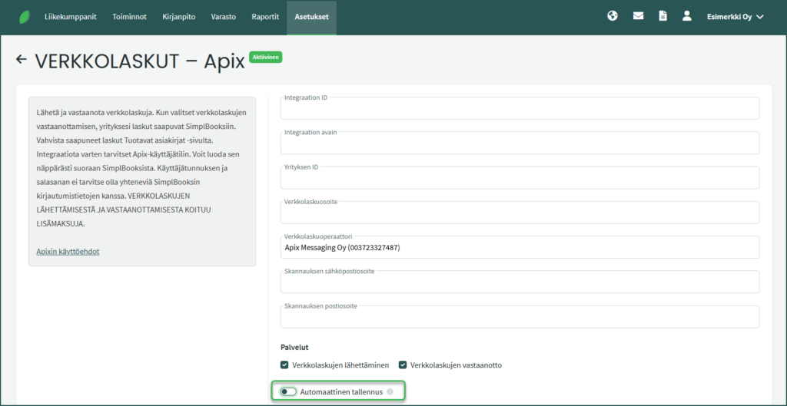
Task: Open the globe language icon
Action: [x=613, y=16]
